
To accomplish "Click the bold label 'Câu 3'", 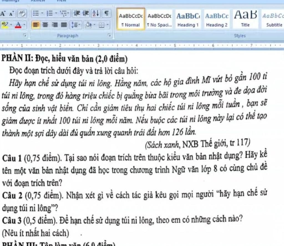I will click(x=12, y=221).
